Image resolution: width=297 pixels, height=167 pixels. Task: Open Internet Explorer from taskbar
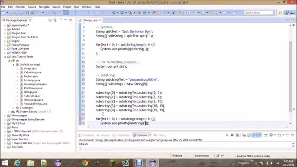click(18, 163)
